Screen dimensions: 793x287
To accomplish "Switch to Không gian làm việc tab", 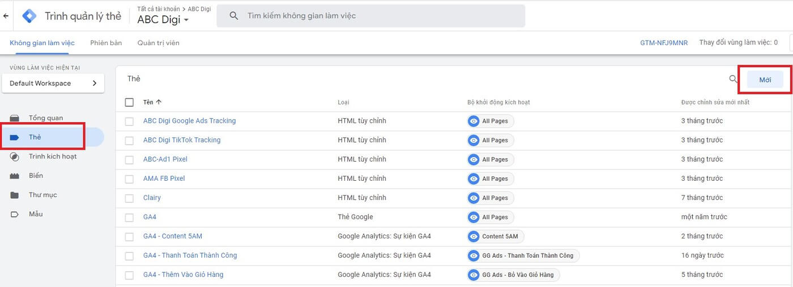I will 42,43.
